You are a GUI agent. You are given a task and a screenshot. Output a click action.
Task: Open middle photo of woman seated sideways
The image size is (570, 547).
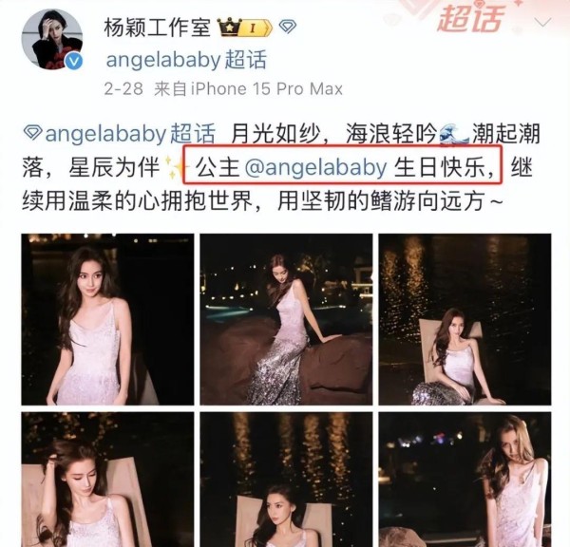point(286,319)
